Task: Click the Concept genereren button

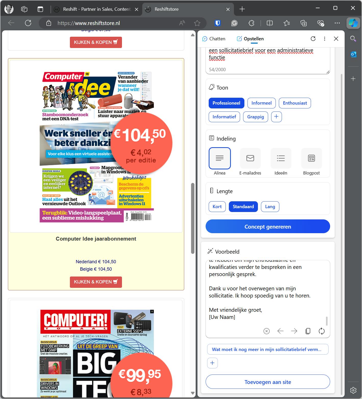Action: 268,227
